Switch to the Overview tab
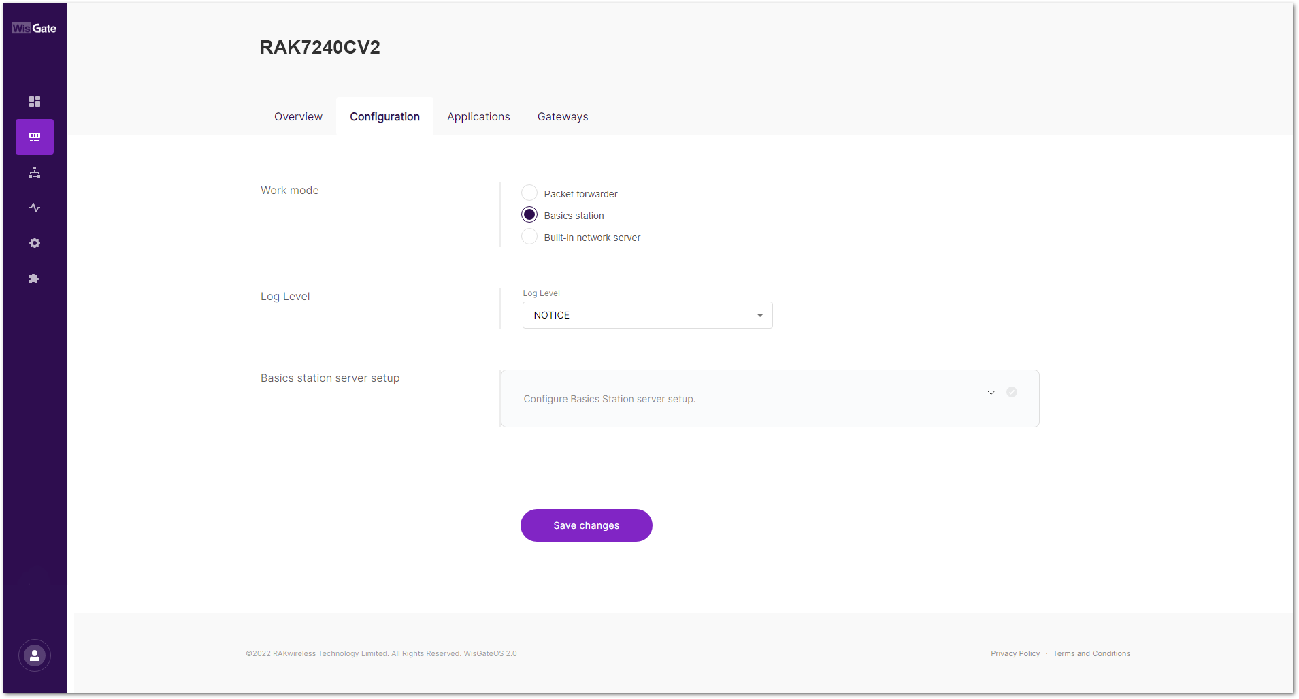The image size is (1299, 699). (x=298, y=116)
